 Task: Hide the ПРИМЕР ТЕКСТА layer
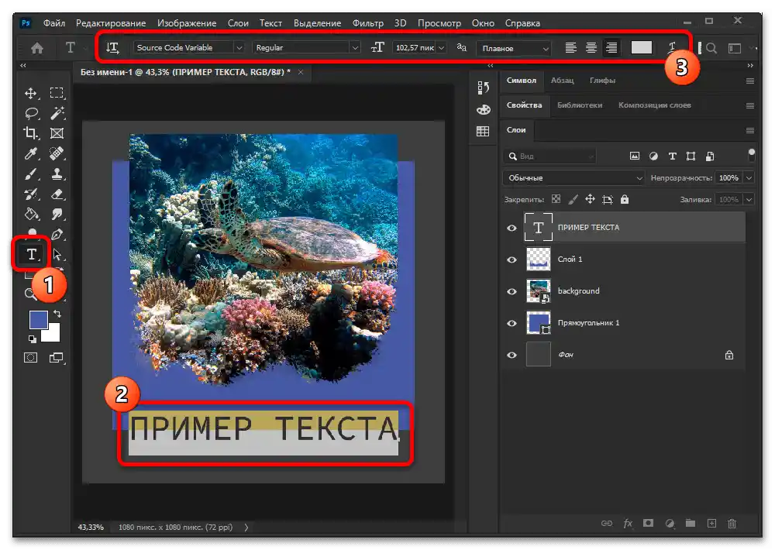[512, 228]
